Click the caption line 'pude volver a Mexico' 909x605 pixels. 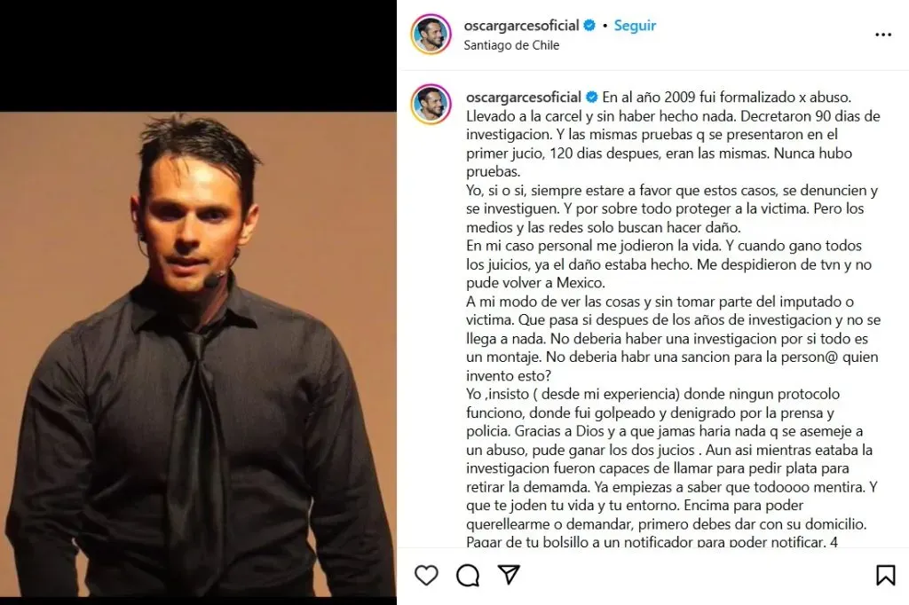[535, 283]
